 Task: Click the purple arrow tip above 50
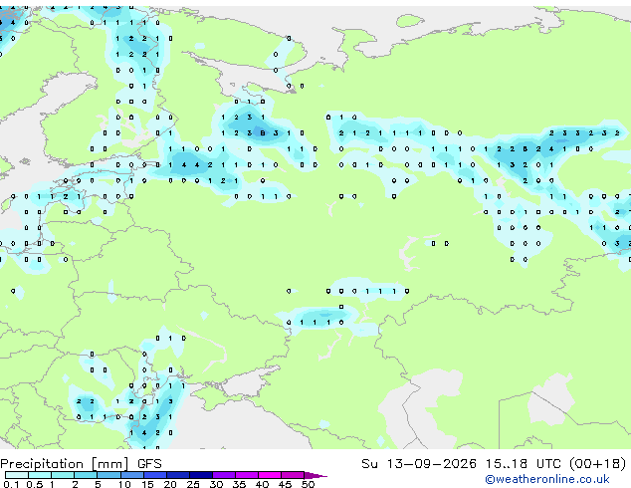(315, 475)
